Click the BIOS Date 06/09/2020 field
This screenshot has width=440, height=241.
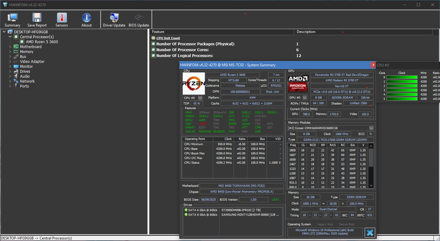click(208, 200)
